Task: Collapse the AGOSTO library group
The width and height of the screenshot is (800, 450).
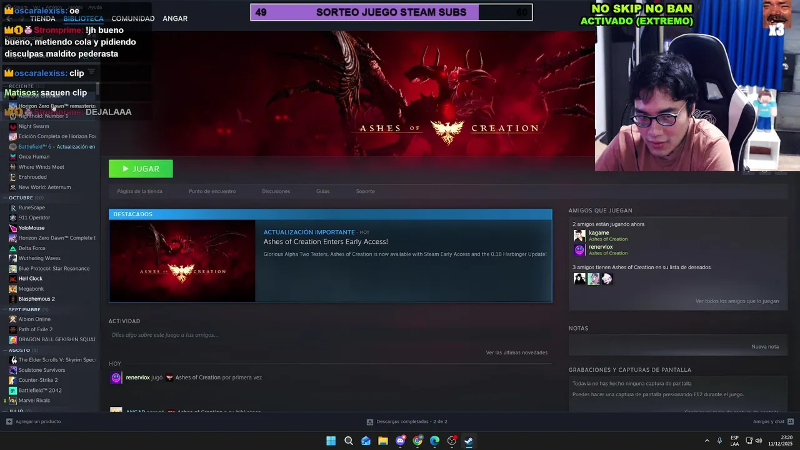Action: pos(19,350)
